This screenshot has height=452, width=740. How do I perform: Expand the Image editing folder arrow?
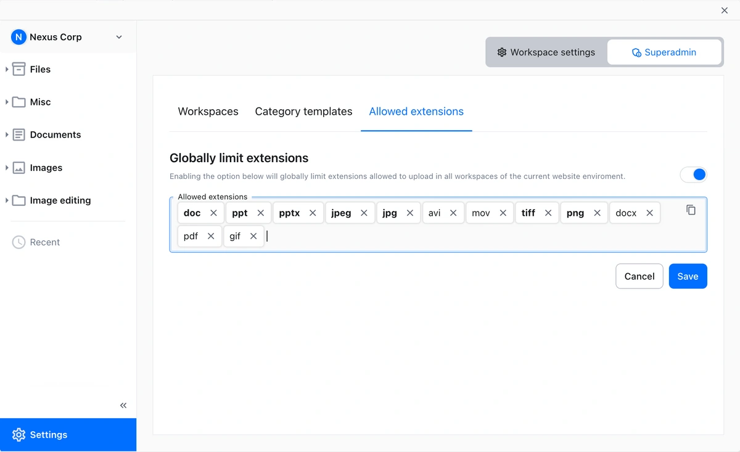[x=7, y=200]
